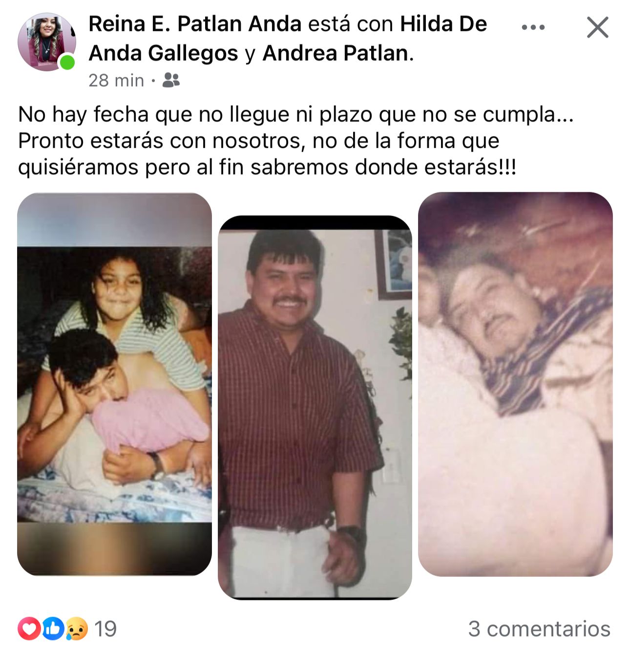Click the friends audience icon
The width and height of the screenshot is (630, 657).
coord(171,80)
